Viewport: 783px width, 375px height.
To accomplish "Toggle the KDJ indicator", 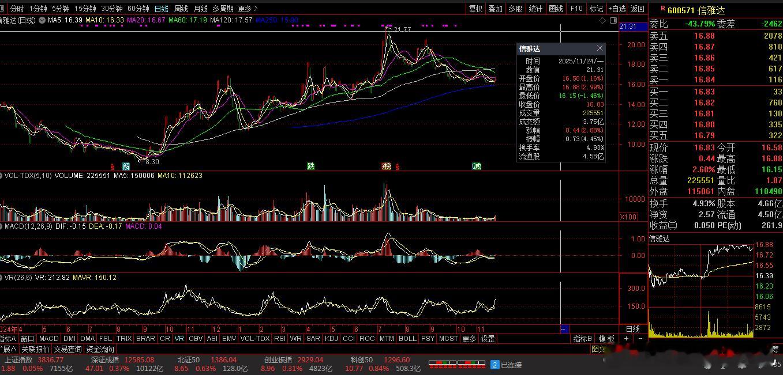I will tap(331, 339).
